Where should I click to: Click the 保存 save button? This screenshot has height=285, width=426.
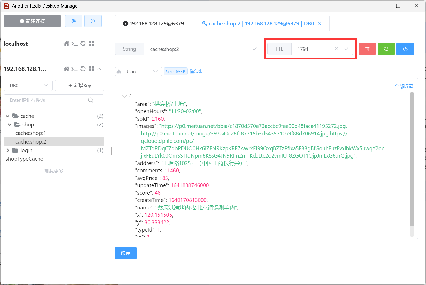(125, 253)
